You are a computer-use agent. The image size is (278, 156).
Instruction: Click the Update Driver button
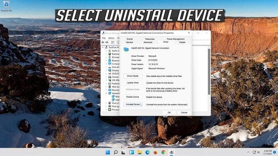tap(132, 83)
